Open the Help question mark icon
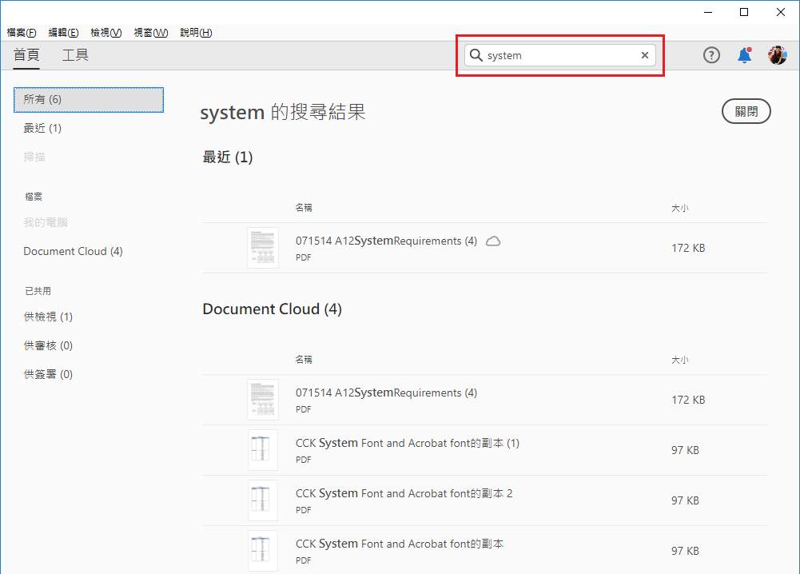800x574 pixels. click(711, 55)
